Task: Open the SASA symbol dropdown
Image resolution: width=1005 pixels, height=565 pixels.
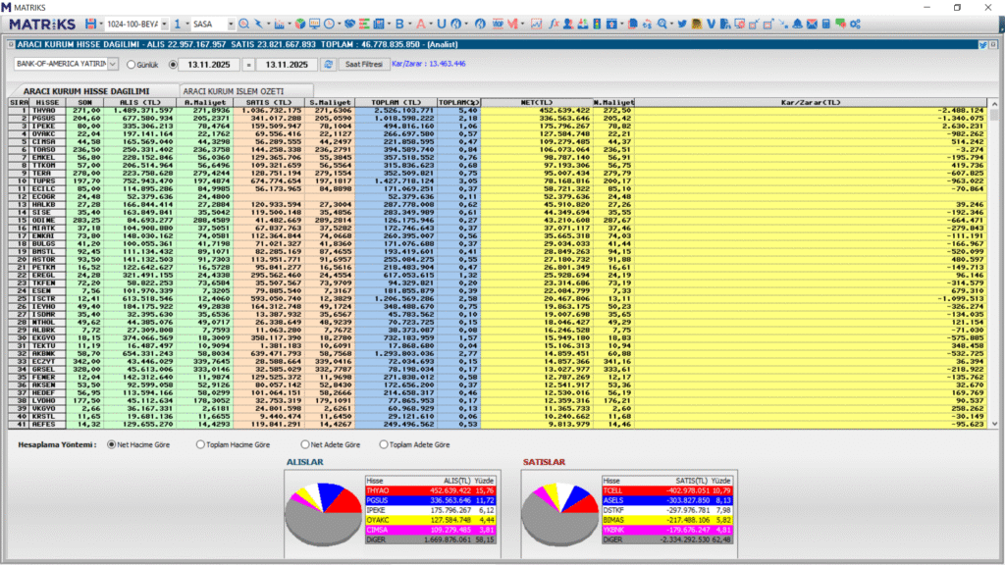Action: click(x=230, y=23)
